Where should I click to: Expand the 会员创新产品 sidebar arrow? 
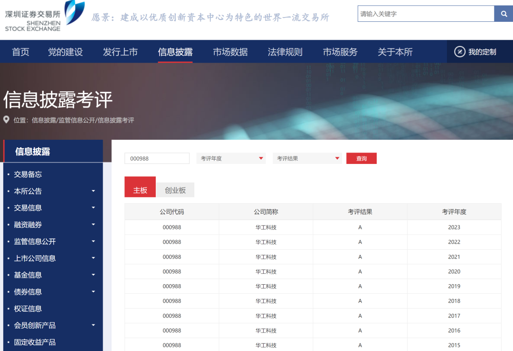[x=93, y=325]
